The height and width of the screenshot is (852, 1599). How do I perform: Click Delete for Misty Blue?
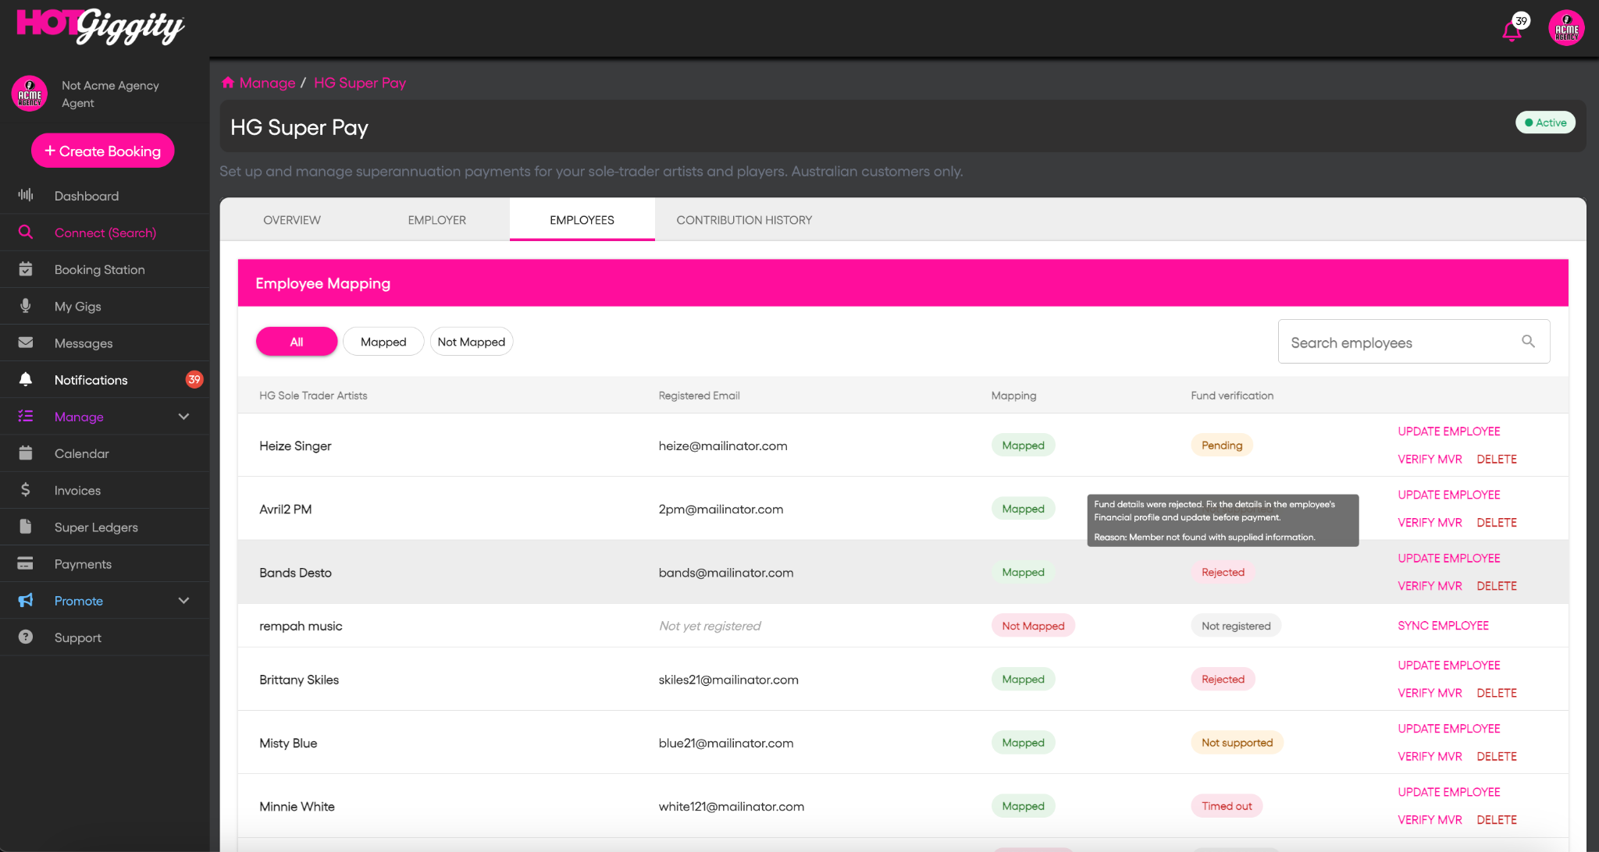pos(1497,756)
